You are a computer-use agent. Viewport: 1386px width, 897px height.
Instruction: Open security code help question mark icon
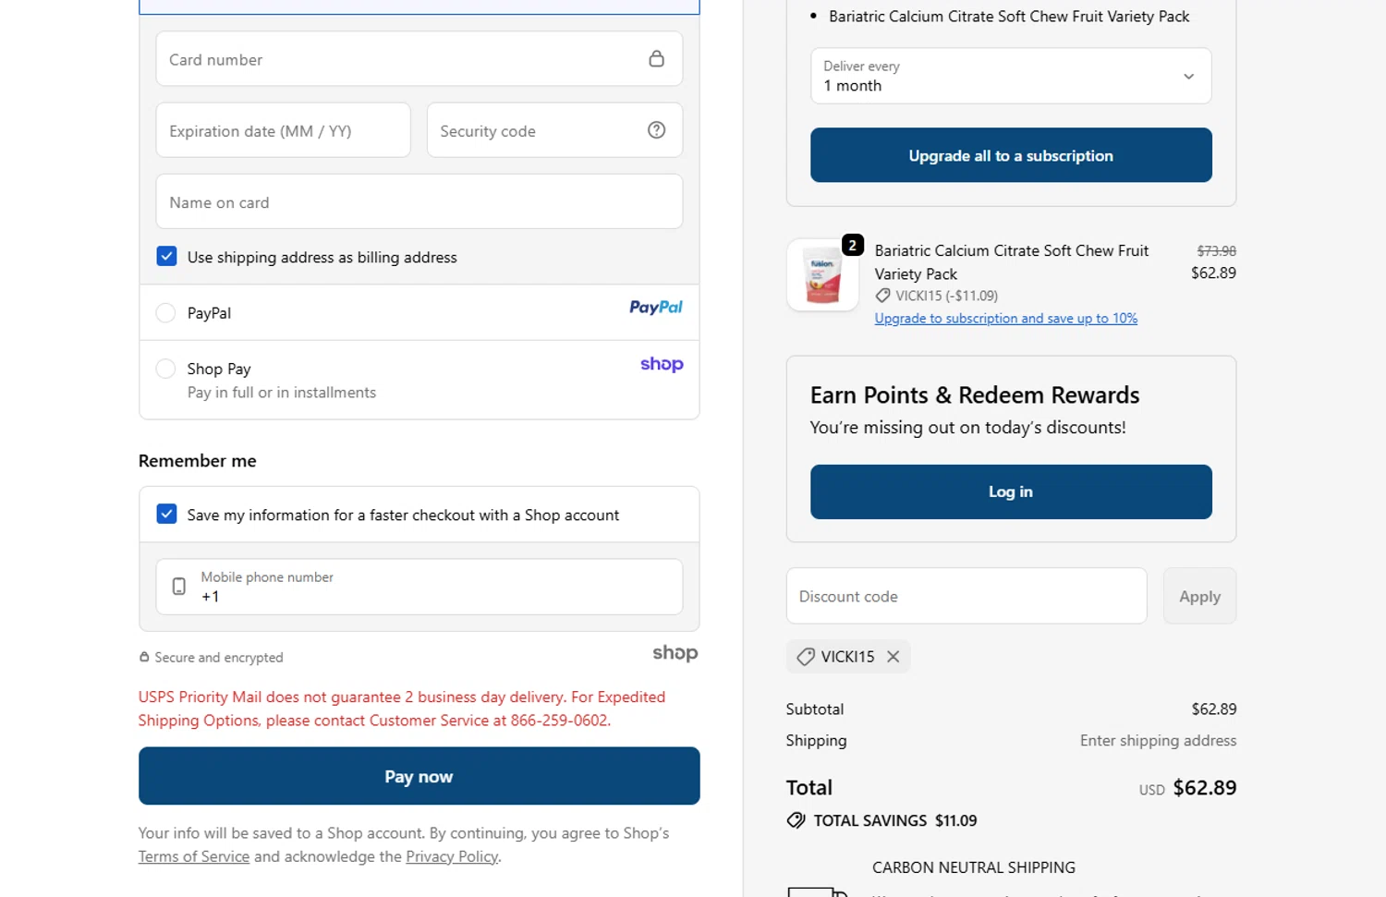click(656, 130)
